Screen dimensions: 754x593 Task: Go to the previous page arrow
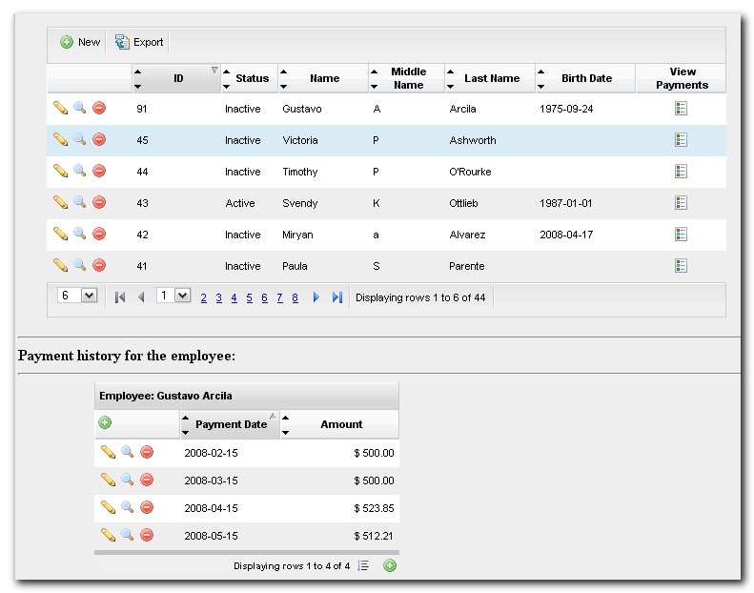tap(141, 297)
